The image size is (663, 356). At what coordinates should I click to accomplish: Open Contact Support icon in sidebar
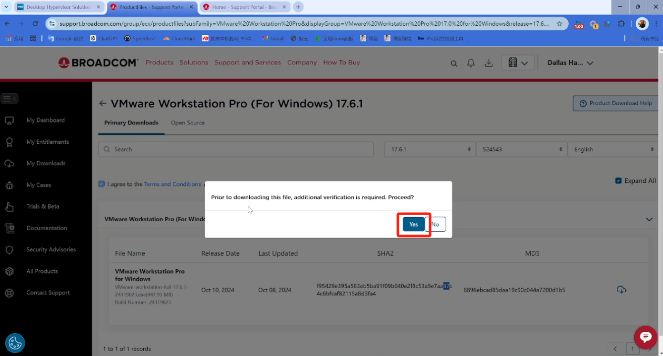(x=9, y=293)
